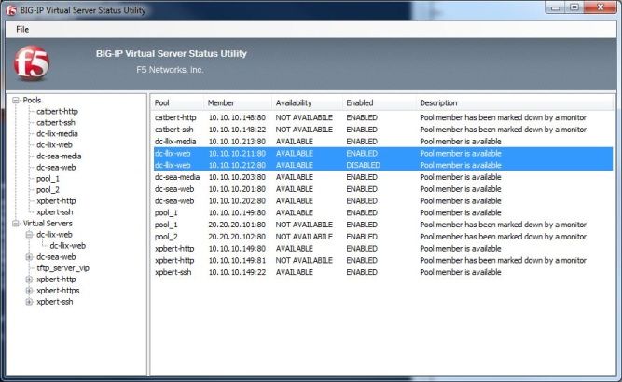The image size is (622, 382).
Task: Sort by the Member column header
Action: pyautogui.click(x=238, y=103)
